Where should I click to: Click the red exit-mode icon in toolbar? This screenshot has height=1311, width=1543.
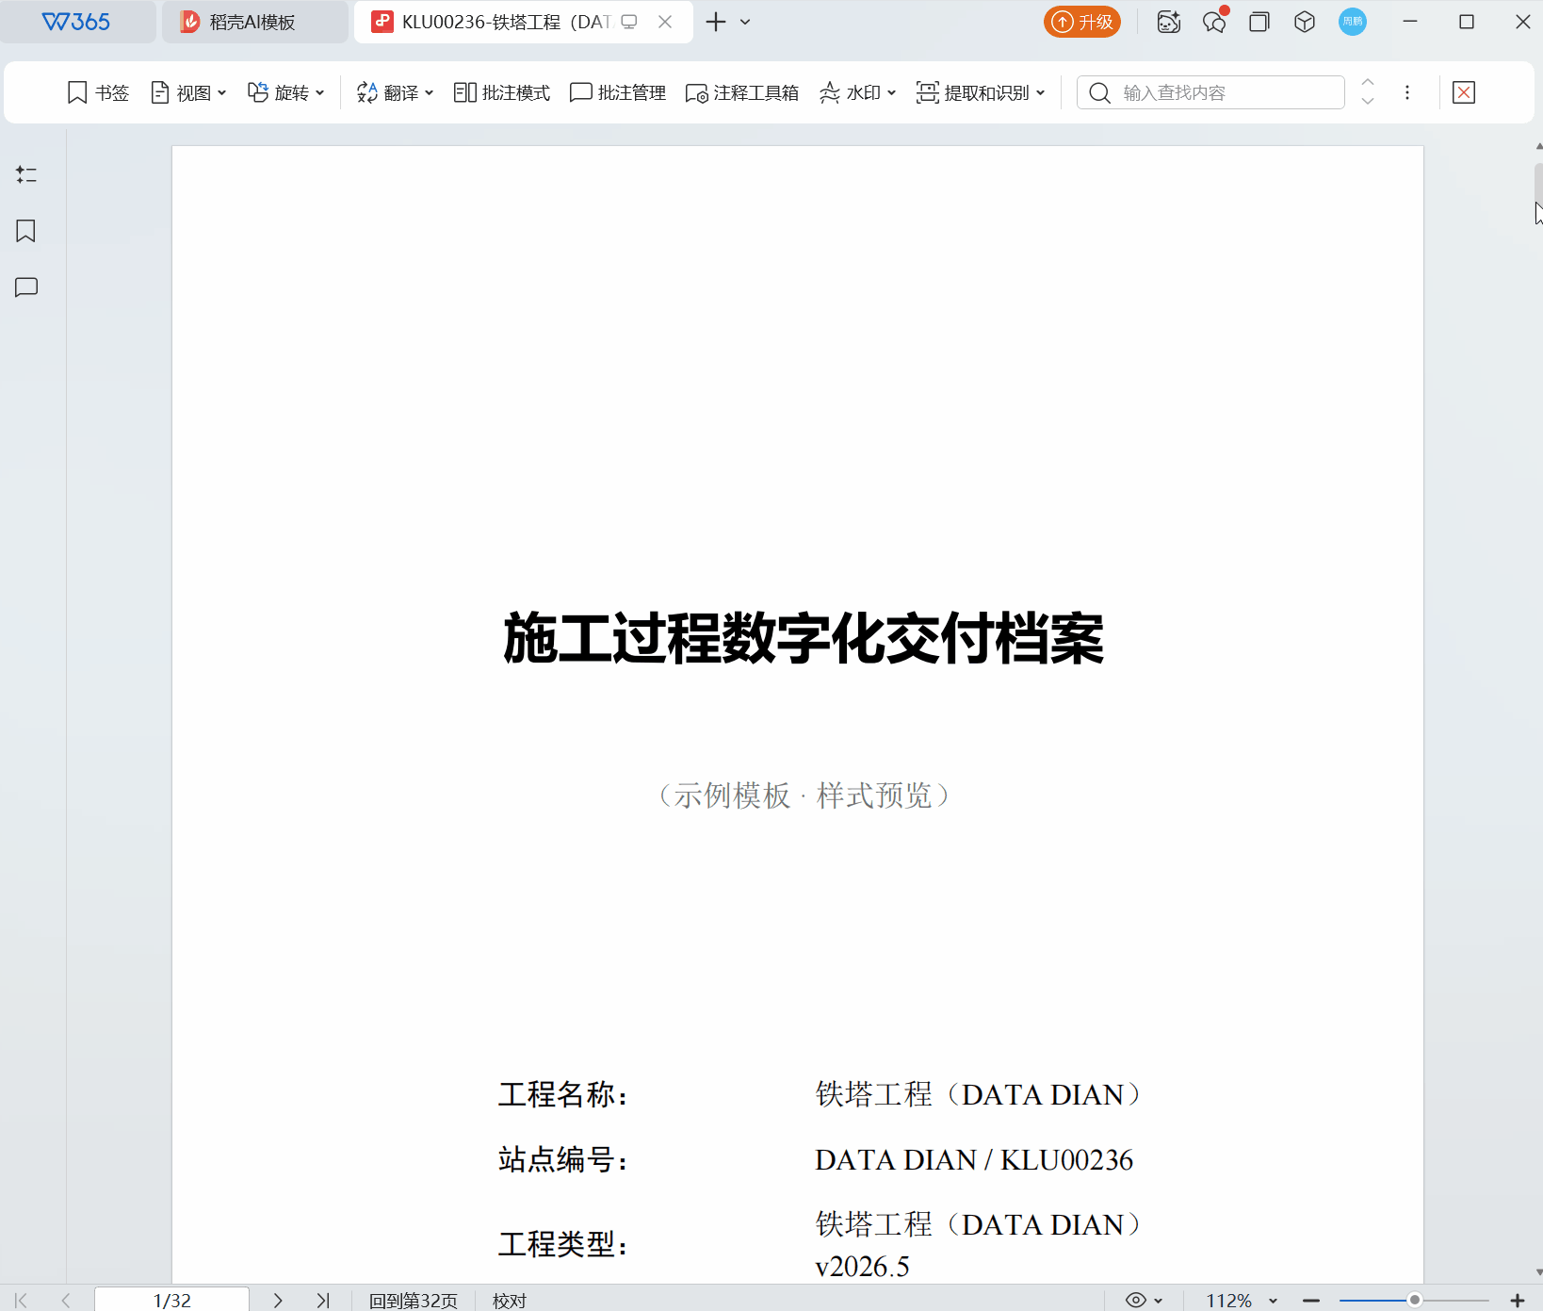click(x=1464, y=92)
